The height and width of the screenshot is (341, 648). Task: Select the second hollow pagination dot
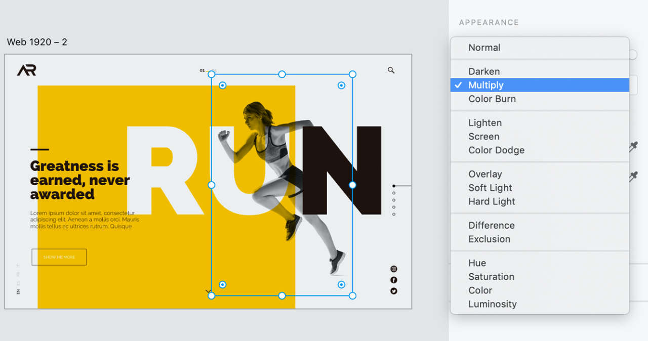coord(394,199)
